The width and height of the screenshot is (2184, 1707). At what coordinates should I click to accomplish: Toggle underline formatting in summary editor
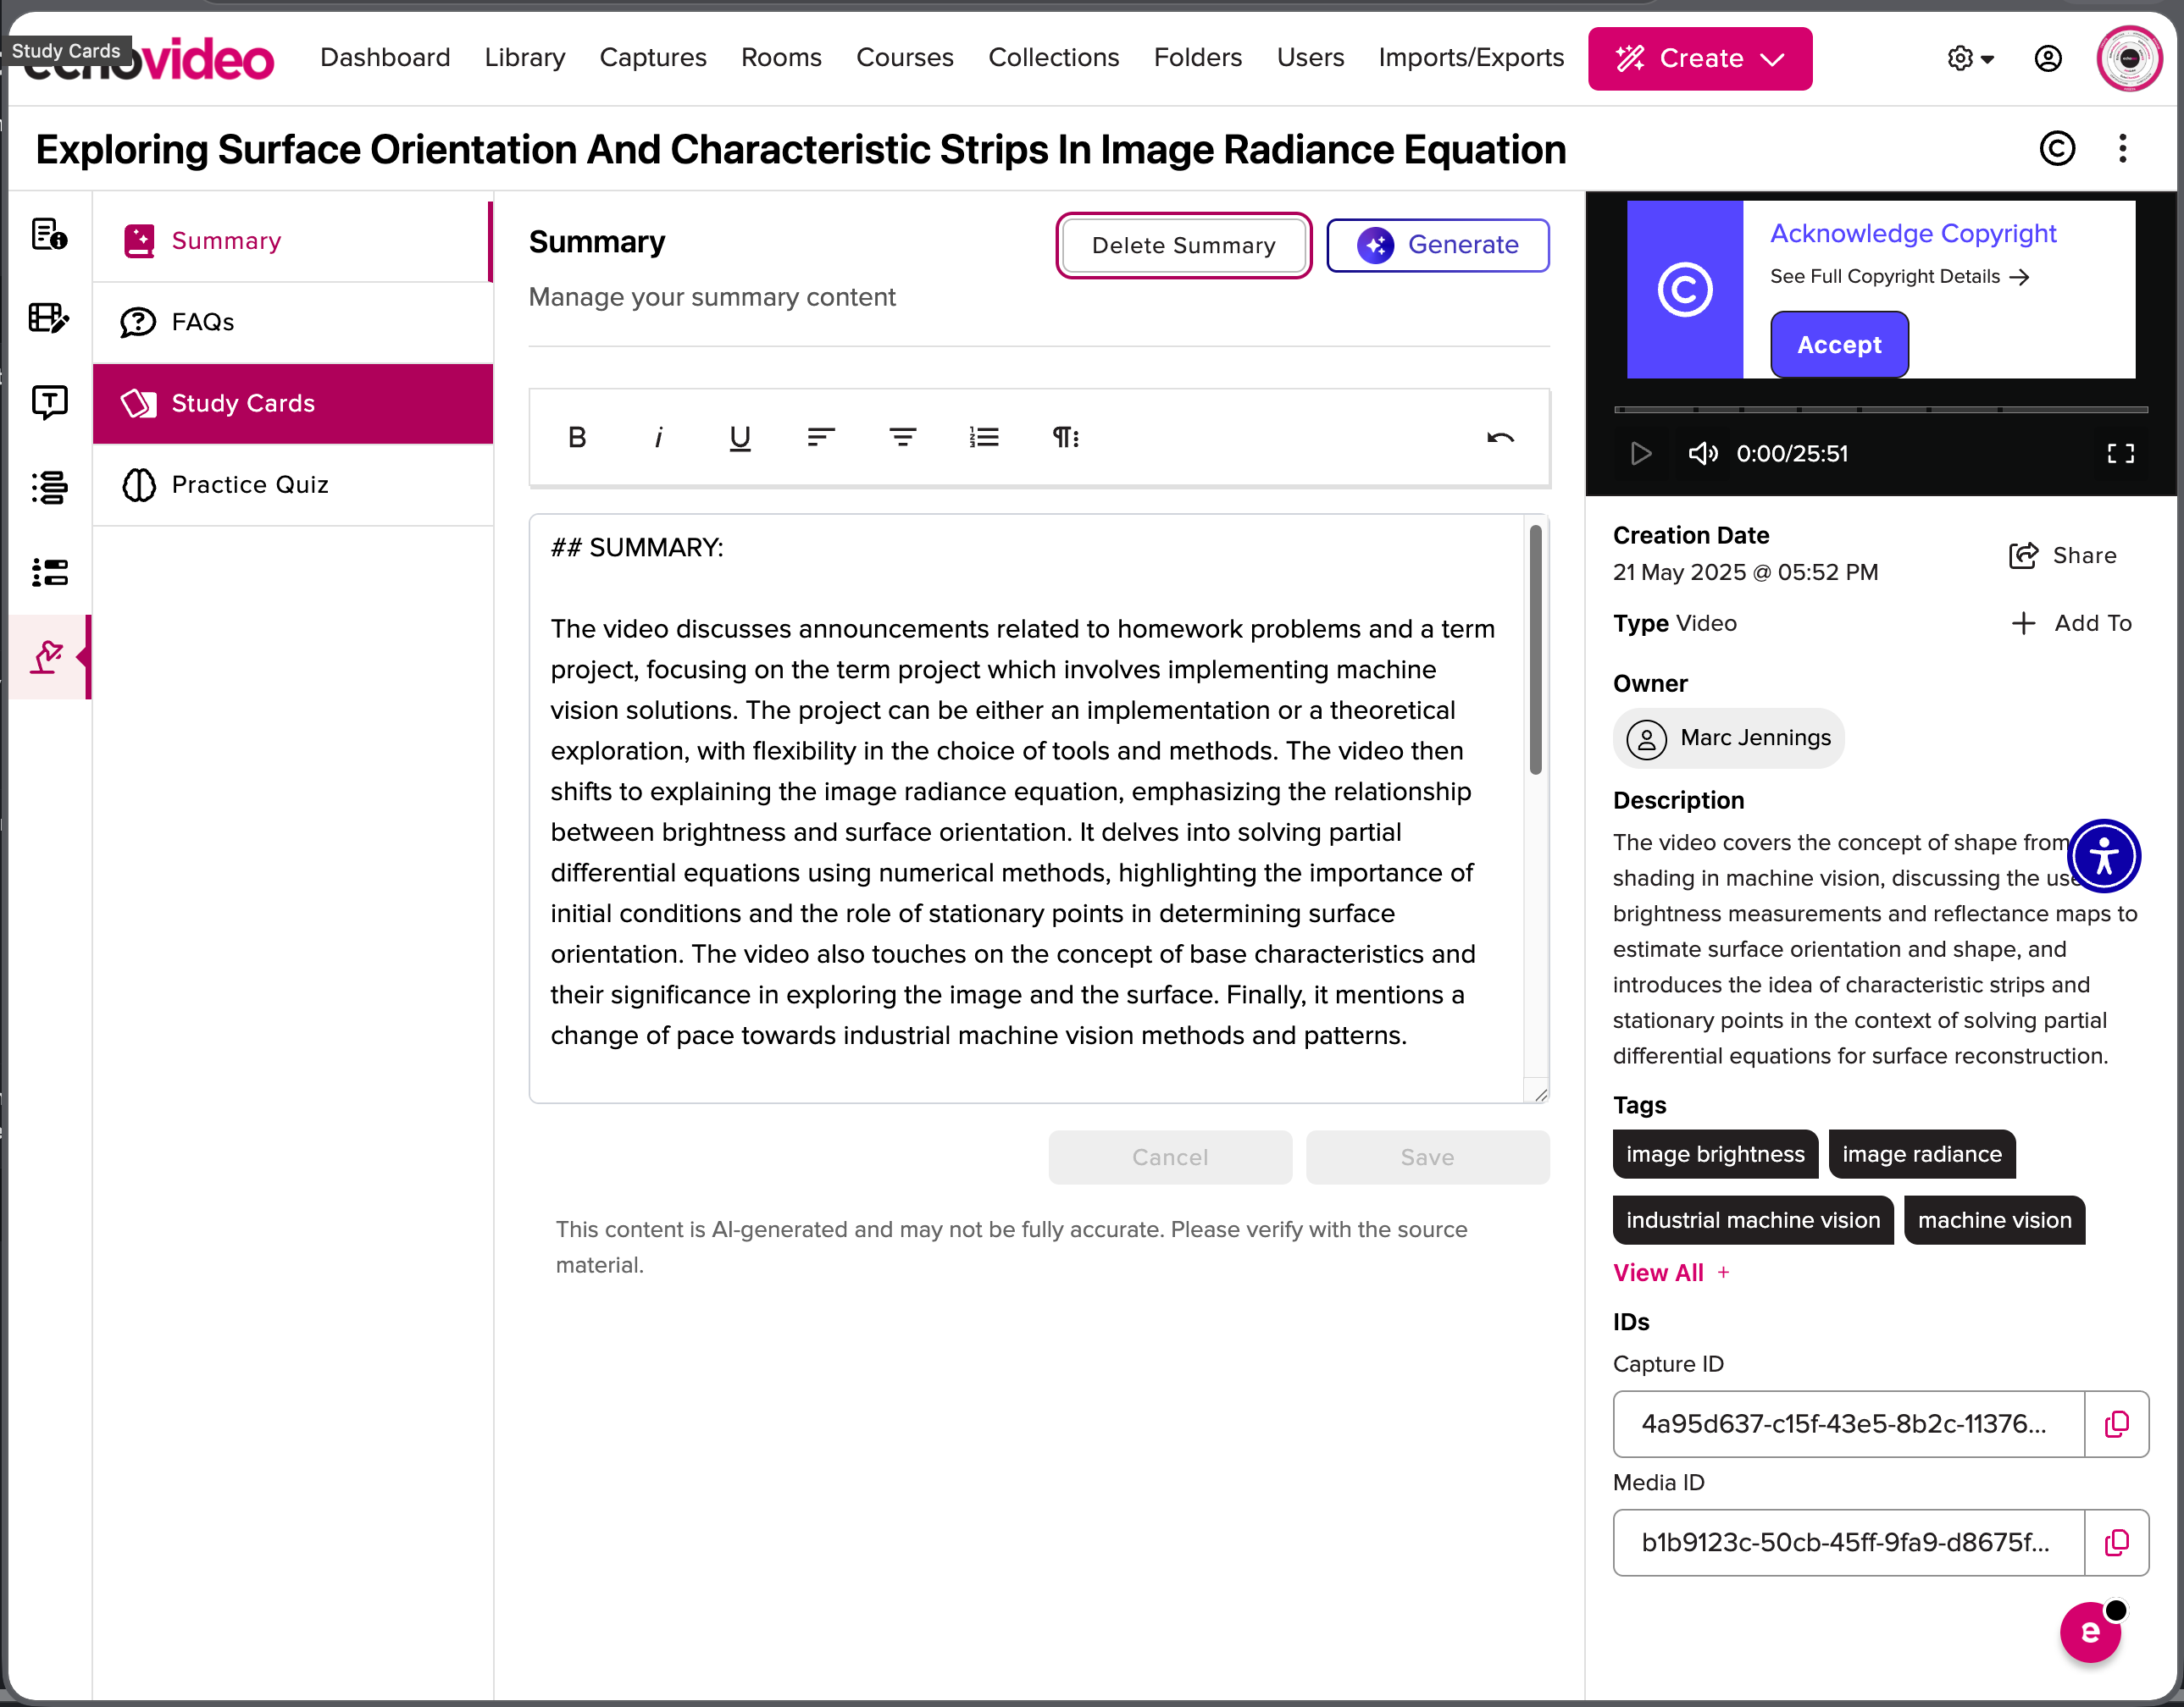(740, 437)
